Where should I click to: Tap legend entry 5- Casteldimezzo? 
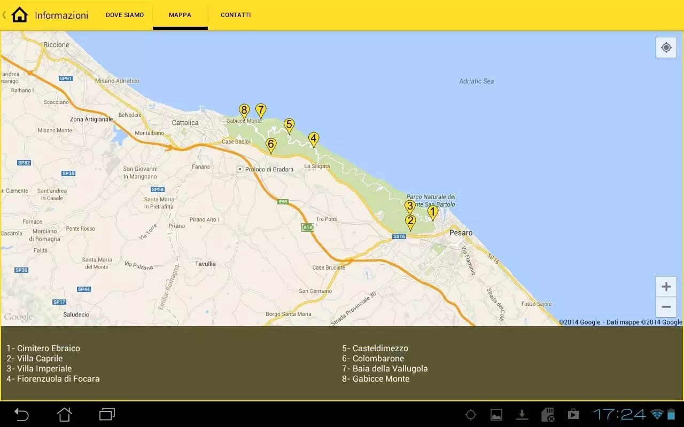point(375,348)
